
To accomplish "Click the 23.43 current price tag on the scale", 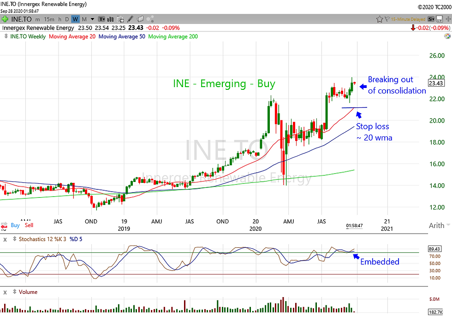I will 435,83.
